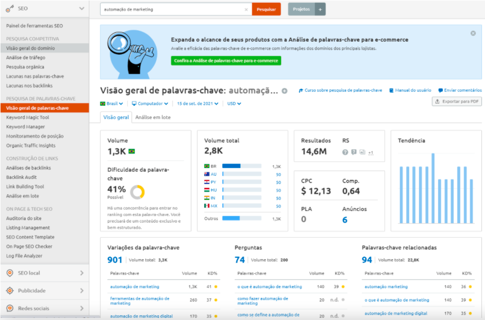Click the SEO toolkit icon in sidebar header
485x320 pixels.
pyautogui.click(x=10, y=9)
